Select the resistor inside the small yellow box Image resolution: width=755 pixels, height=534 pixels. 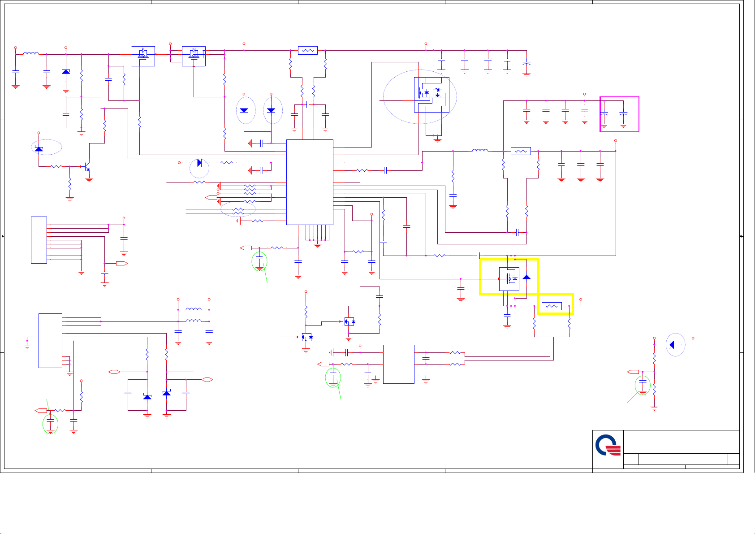click(552, 306)
